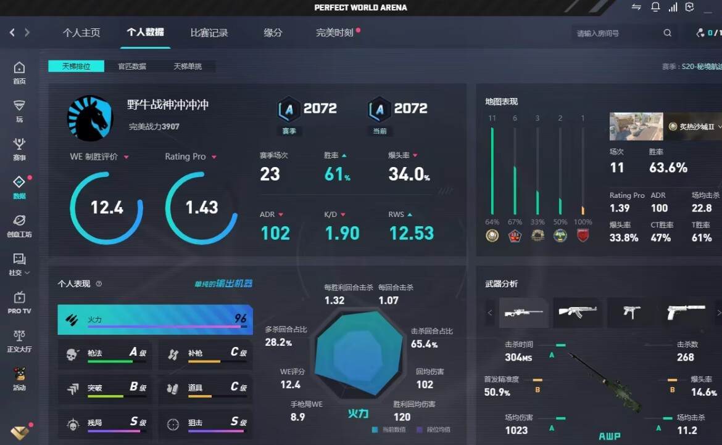Click the map badge under 64% bar
The image size is (722, 445).
click(x=492, y=236)
